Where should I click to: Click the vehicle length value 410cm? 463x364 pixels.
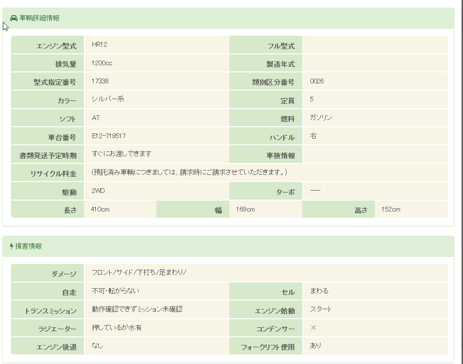point(100,209)
